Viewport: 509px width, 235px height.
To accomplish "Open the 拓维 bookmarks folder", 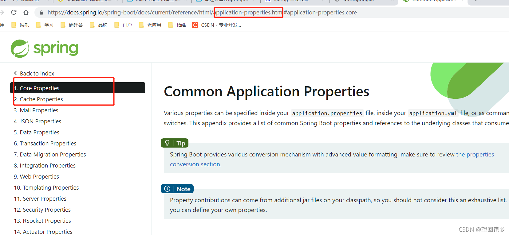I will coord(177,25).
